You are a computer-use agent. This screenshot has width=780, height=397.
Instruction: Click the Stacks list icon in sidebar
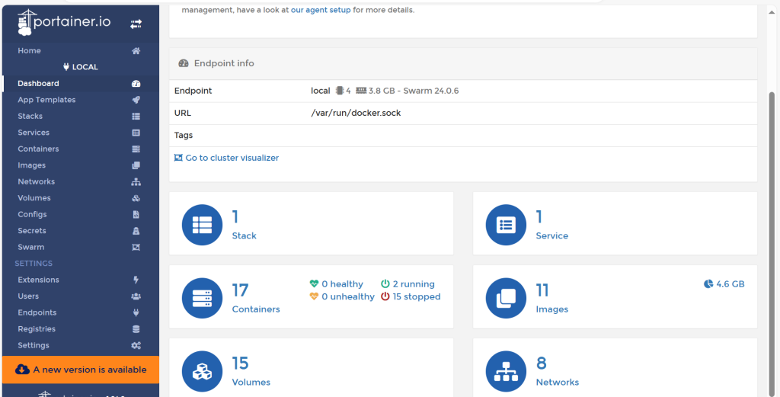click(x=136, y=117)
